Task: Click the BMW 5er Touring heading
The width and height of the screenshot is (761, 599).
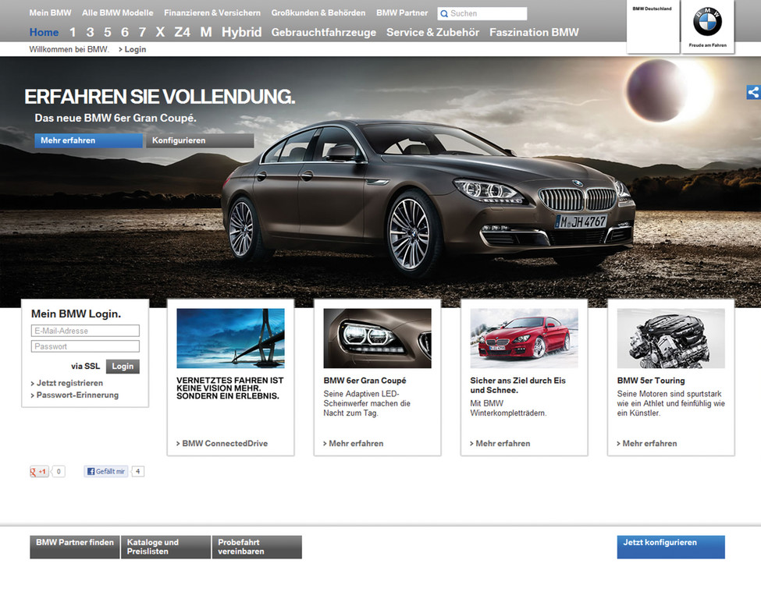Action: [651, 381]
